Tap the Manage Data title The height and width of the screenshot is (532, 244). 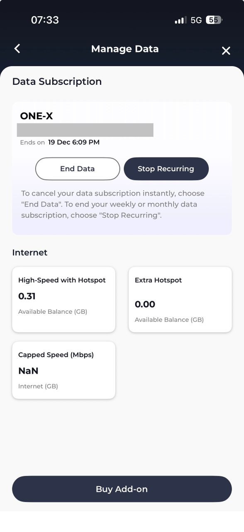tap(125, 49)
